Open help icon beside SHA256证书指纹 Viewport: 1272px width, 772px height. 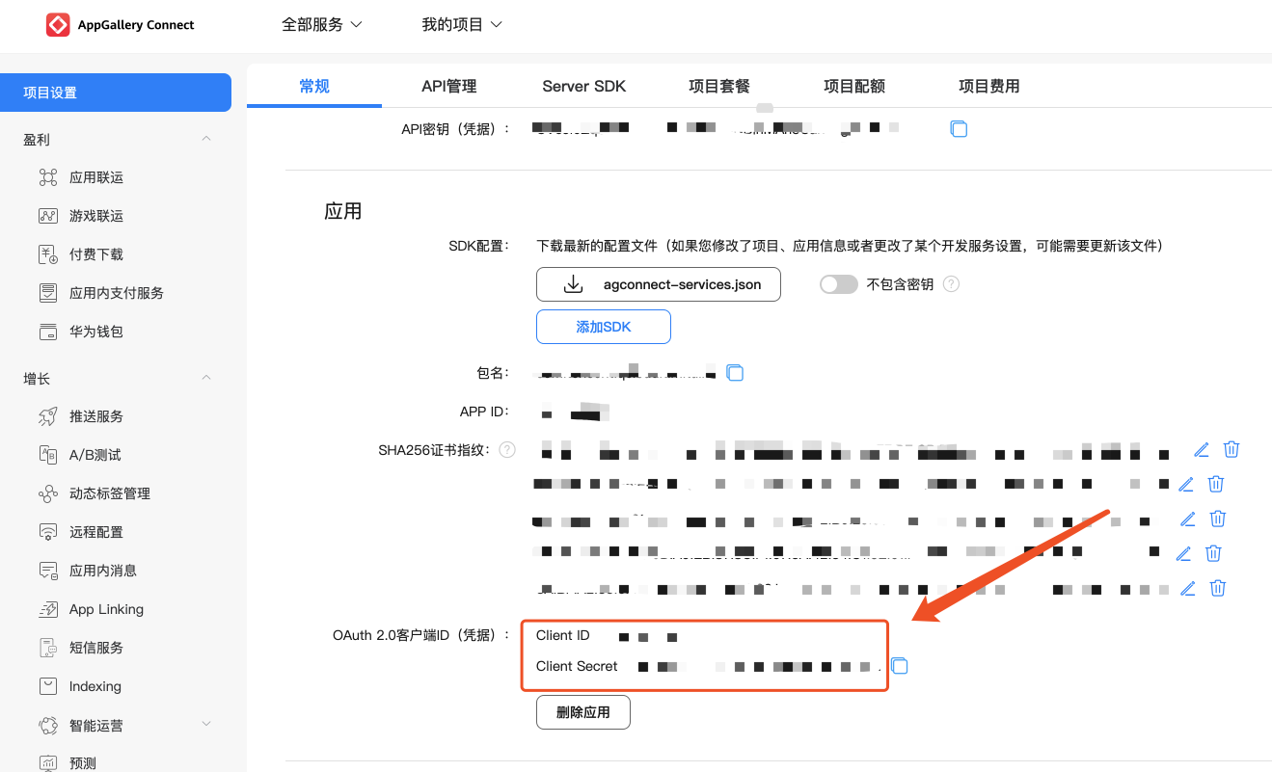tap(507, 450)
